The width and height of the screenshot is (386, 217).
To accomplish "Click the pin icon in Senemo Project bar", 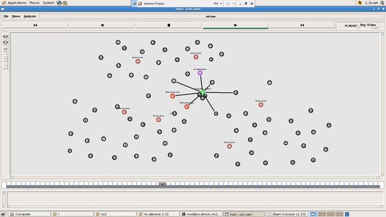I will 134,4.
